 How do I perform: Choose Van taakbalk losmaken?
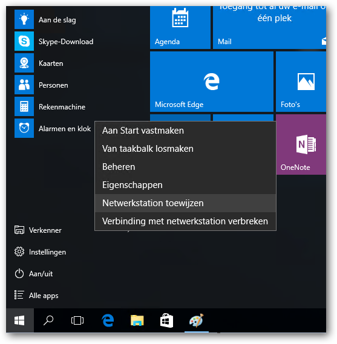pyautogui.click(x=185, y=149)
